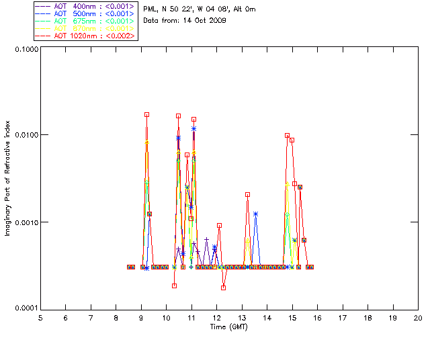
Task: Click the y-axis tick label 0.1000
Action: coord(27,49)
